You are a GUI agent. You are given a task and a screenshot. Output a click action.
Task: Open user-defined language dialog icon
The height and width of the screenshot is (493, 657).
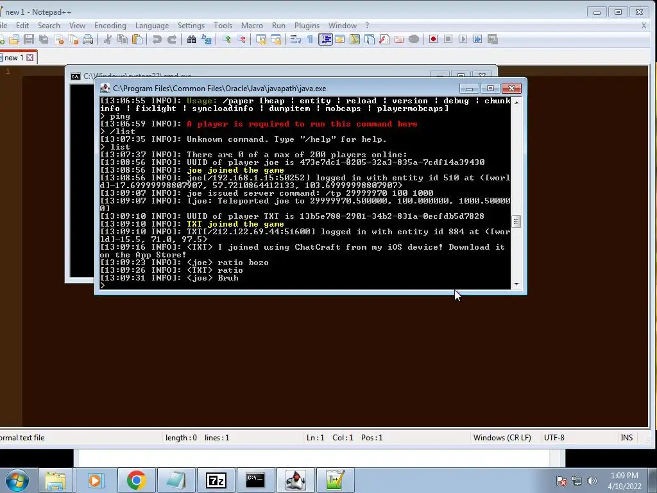(340, 39)
